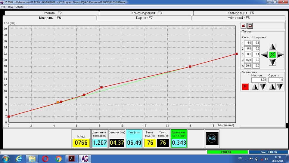
Task: Shift point left with left arrow
Action: [x=265, y=55]
